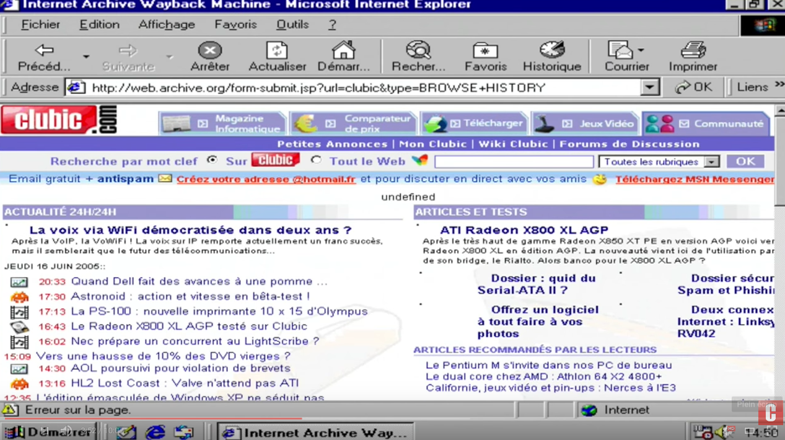Open the Précédente history dropdown arrow
Image resolution: width=785 pixels, height=440 pixels.
tap(86, 57)
